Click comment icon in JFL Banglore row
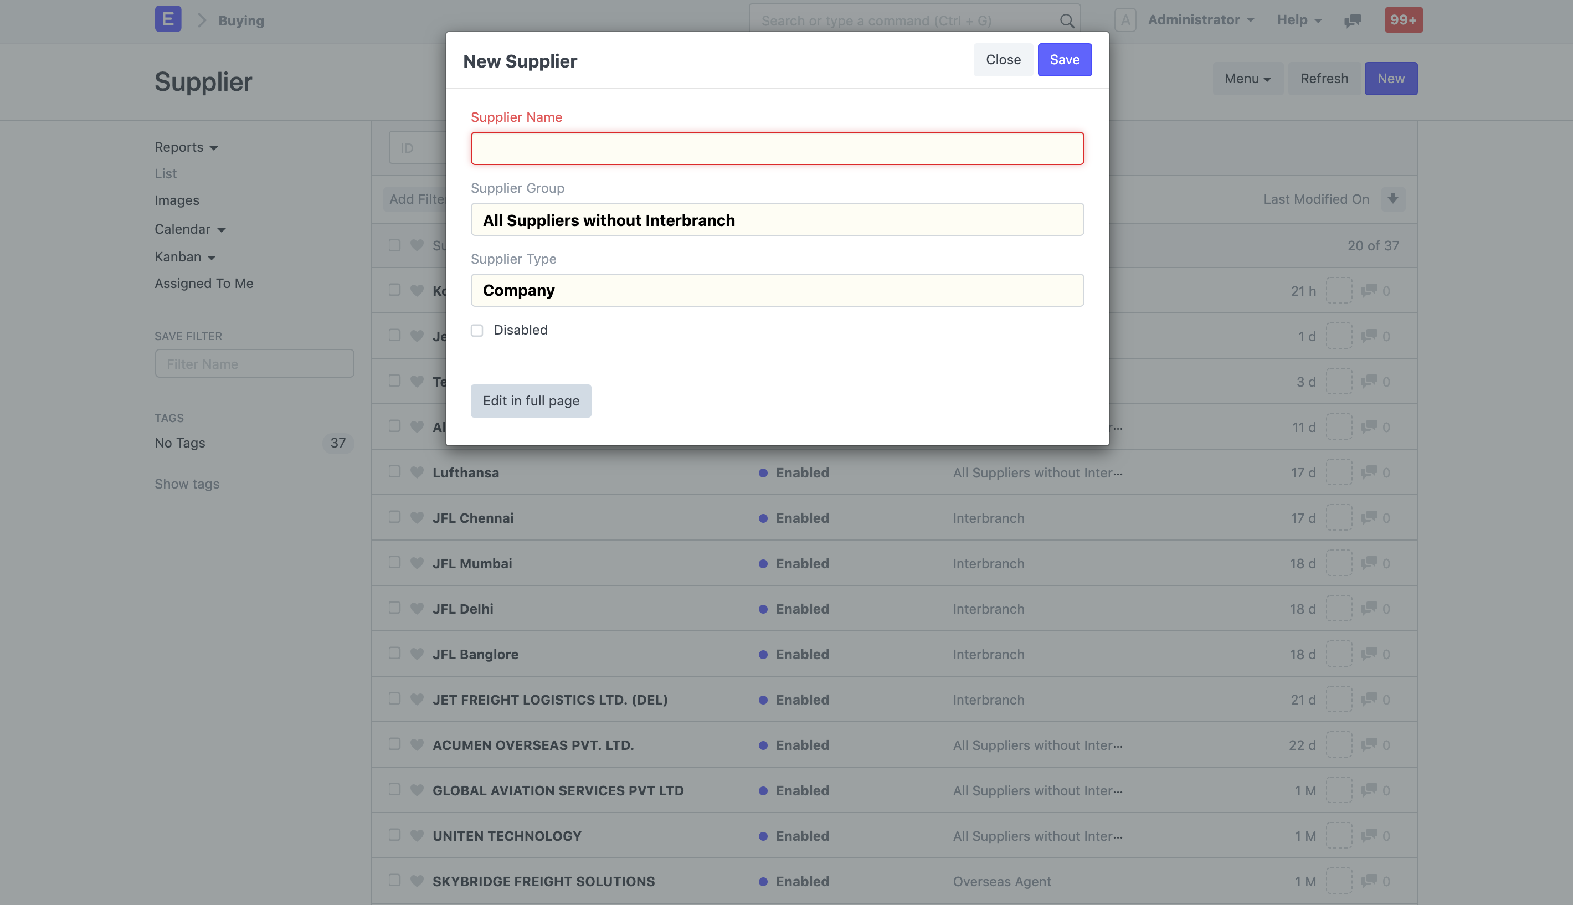Image resolution: width=1573 pixels, height=905 pixels. pyautogui.click(x=1369, y=653)
